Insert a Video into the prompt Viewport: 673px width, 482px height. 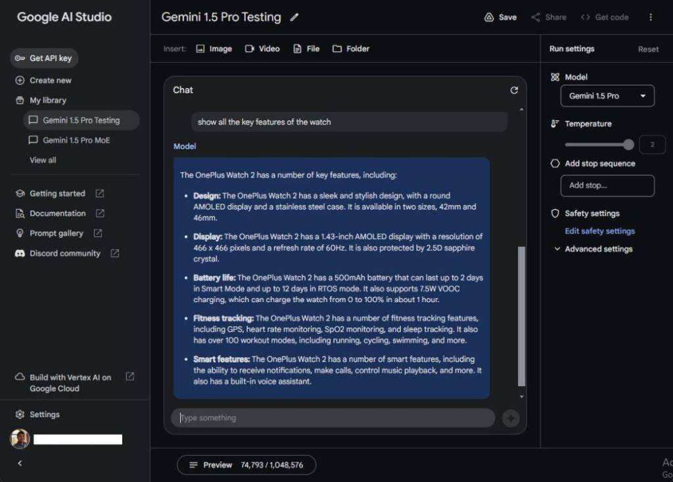point(262,49)
